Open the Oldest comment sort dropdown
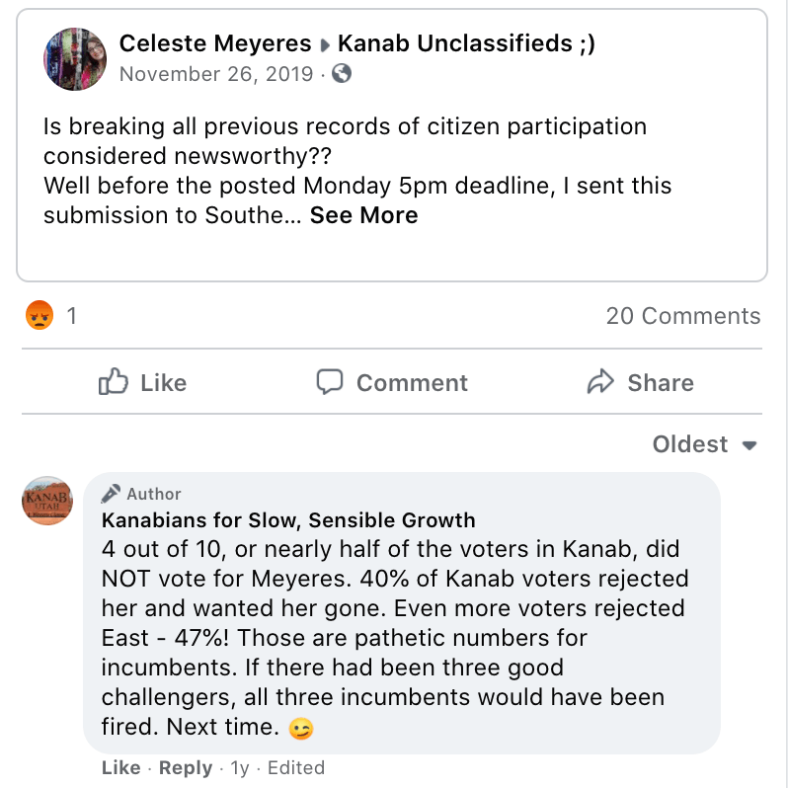The height and width of the screenshot is (788, 788). pos(704,444)
